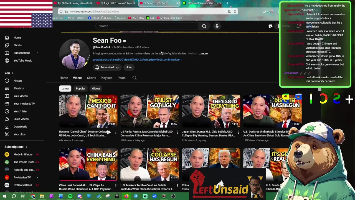Search within Sean Foo channel
The height and width of the screenshot is (200, 355).
click(134, 78)
